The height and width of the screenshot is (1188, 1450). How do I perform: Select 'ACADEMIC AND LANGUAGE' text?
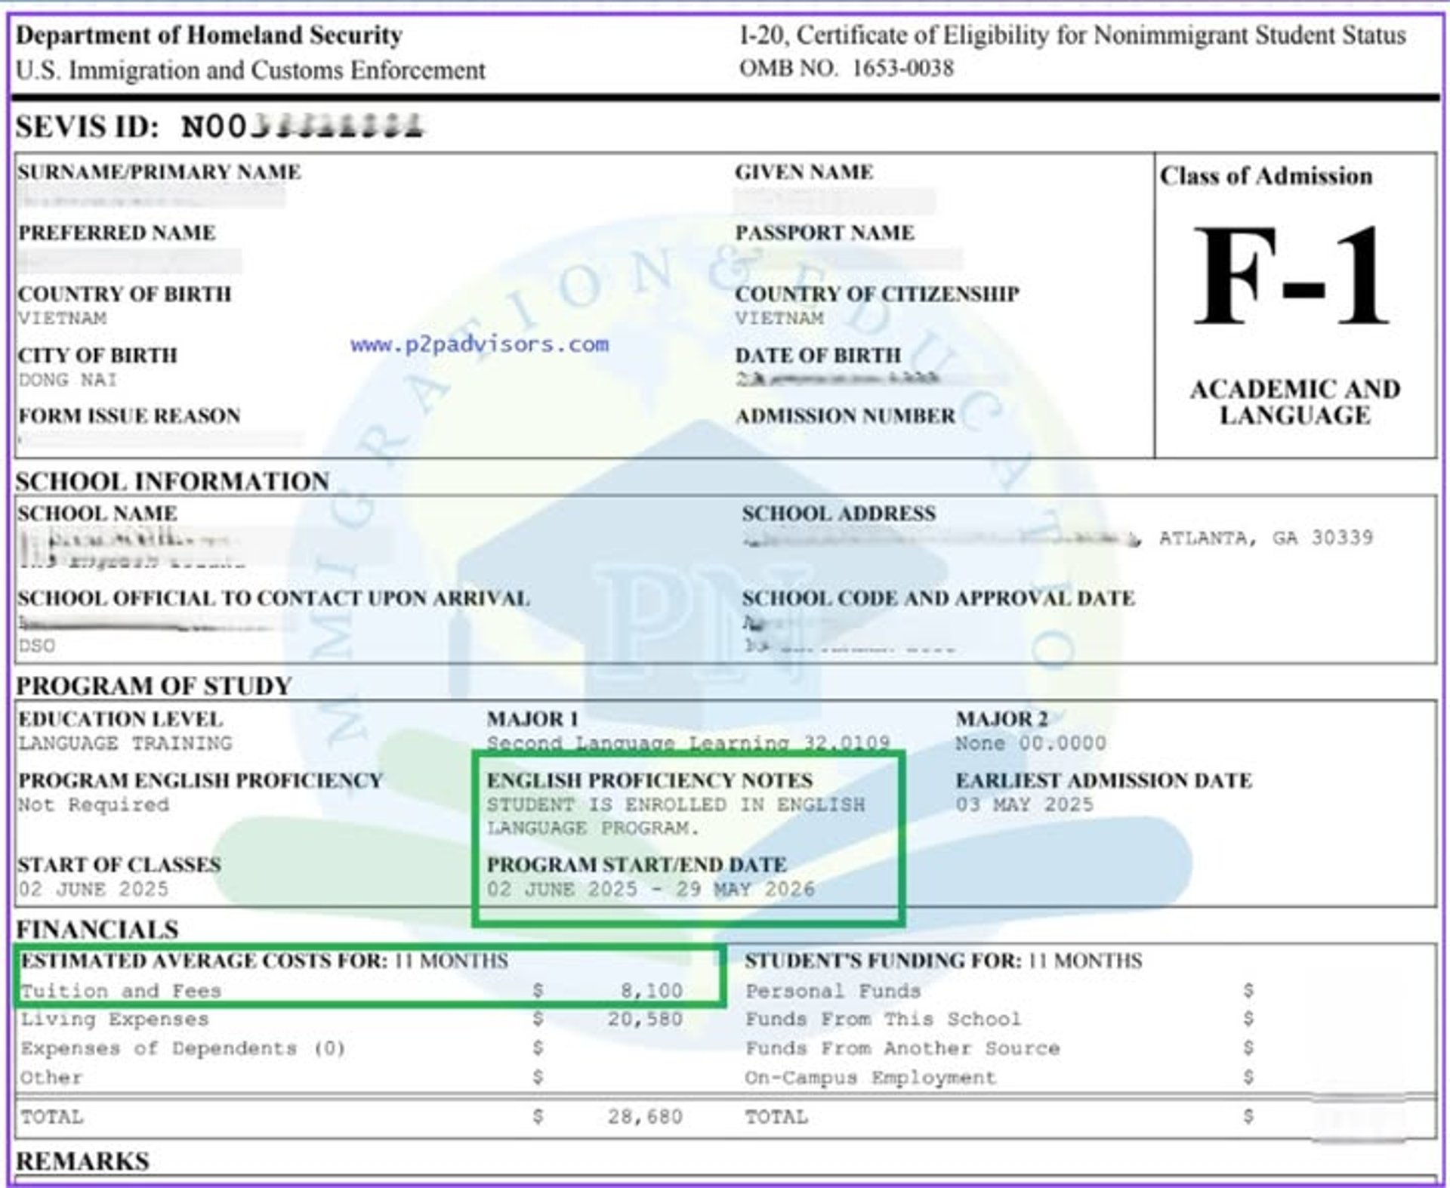coord(1295,402)
